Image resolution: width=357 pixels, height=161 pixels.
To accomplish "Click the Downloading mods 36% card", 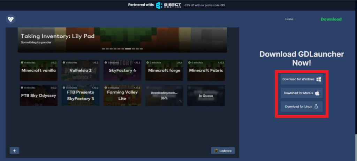I will tap(164, 95).
